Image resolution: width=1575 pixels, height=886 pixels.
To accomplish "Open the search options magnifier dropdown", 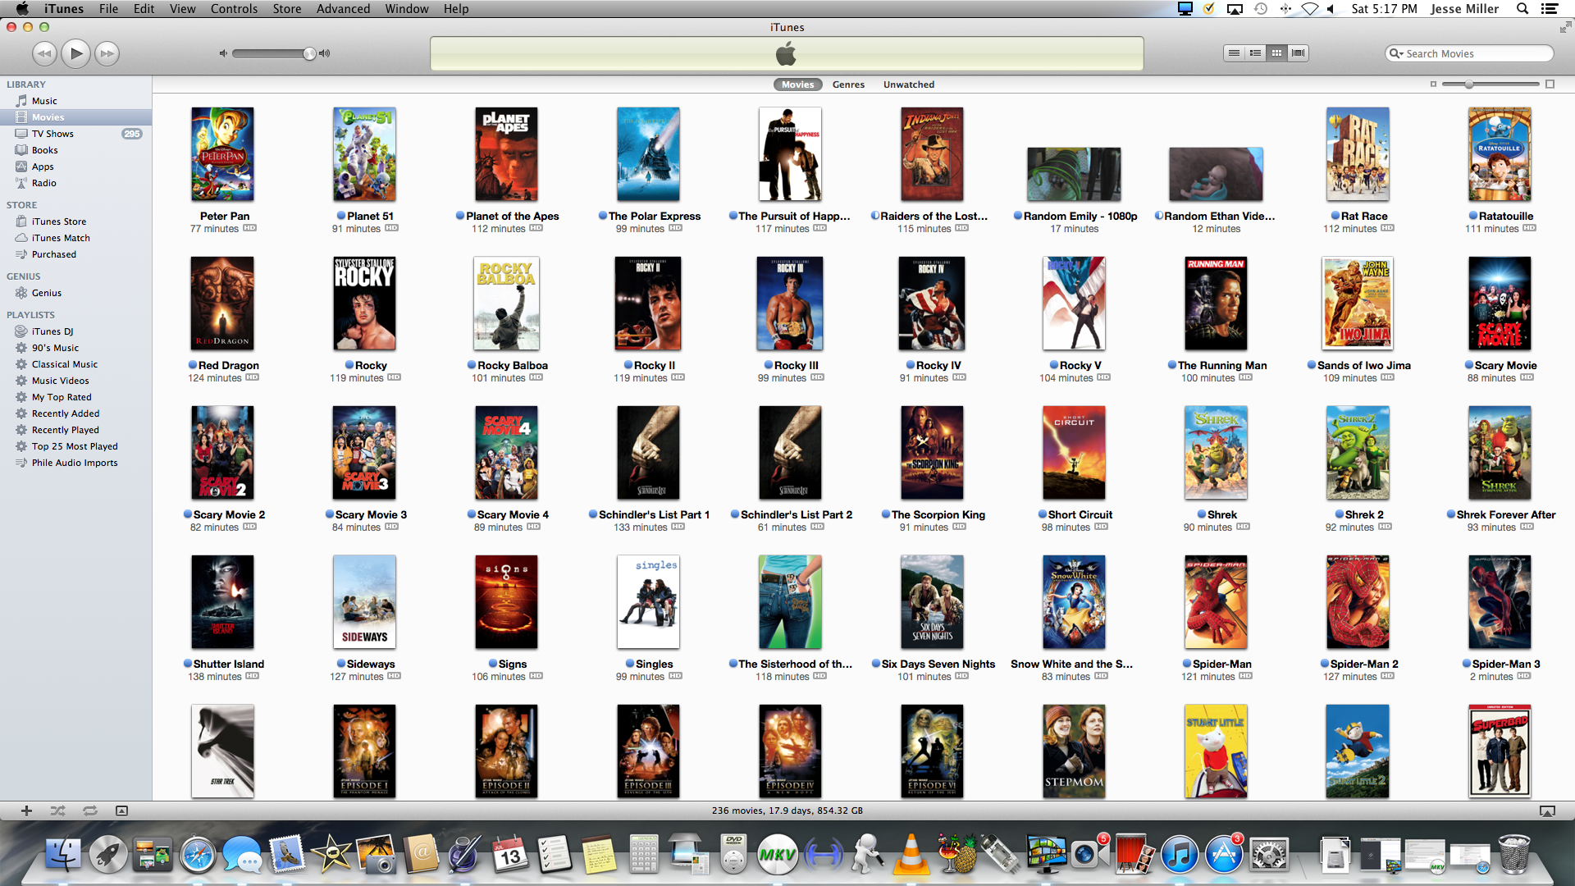I will point(1396,53).
